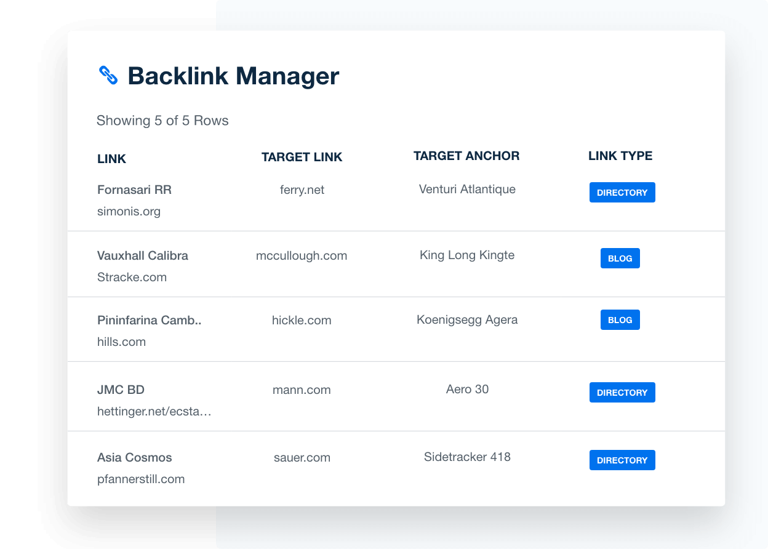Click the LINK column header
Image resolution: width=768 pixels, height=549 pixels.
pos(111,159)
